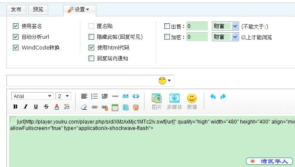Click the 发布 publish button
The image size is (295, 167).
[x=16, y=9]
